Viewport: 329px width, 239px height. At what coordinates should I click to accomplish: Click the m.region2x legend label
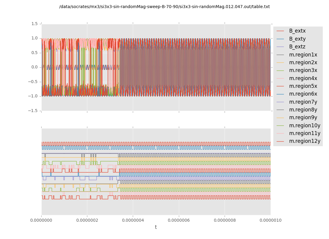pyautogui.click(x=303, y=62)
